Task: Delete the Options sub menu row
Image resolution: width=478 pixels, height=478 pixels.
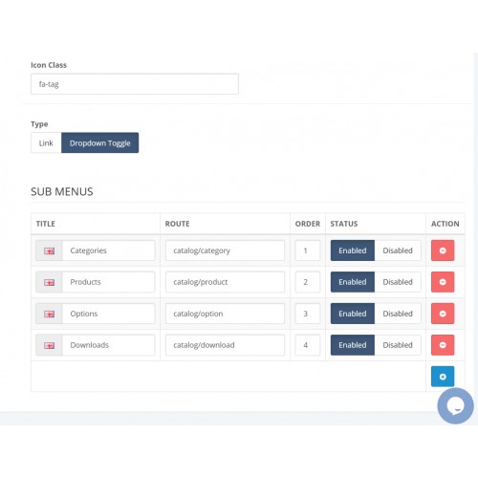Action: (443, 314)
